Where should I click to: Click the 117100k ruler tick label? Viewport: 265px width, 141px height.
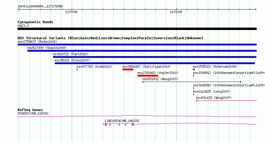(x=176, y=12)
